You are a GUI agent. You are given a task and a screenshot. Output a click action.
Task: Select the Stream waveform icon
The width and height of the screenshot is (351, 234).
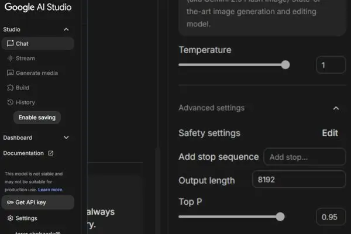tap(10, 58)
